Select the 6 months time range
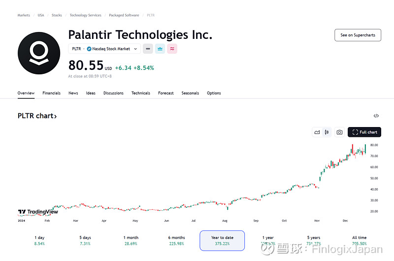394x261 pixels. pyautogui.click(x=176, y=240)
